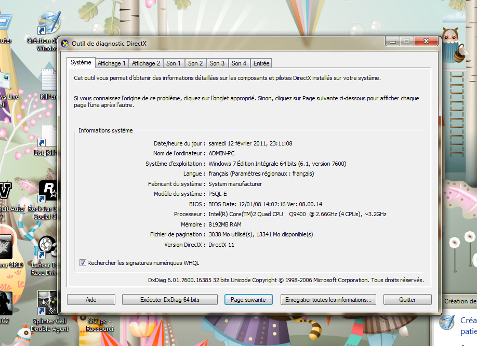Open the Splinter Cell Double Agent shortcut

pos(48,302)
